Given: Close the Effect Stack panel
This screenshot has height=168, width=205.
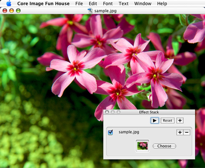Looking at the screenshot, I should 107,112.
